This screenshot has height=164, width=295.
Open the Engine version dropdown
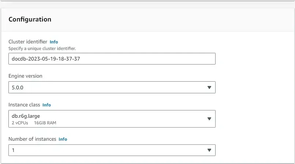tap(112, 87)
